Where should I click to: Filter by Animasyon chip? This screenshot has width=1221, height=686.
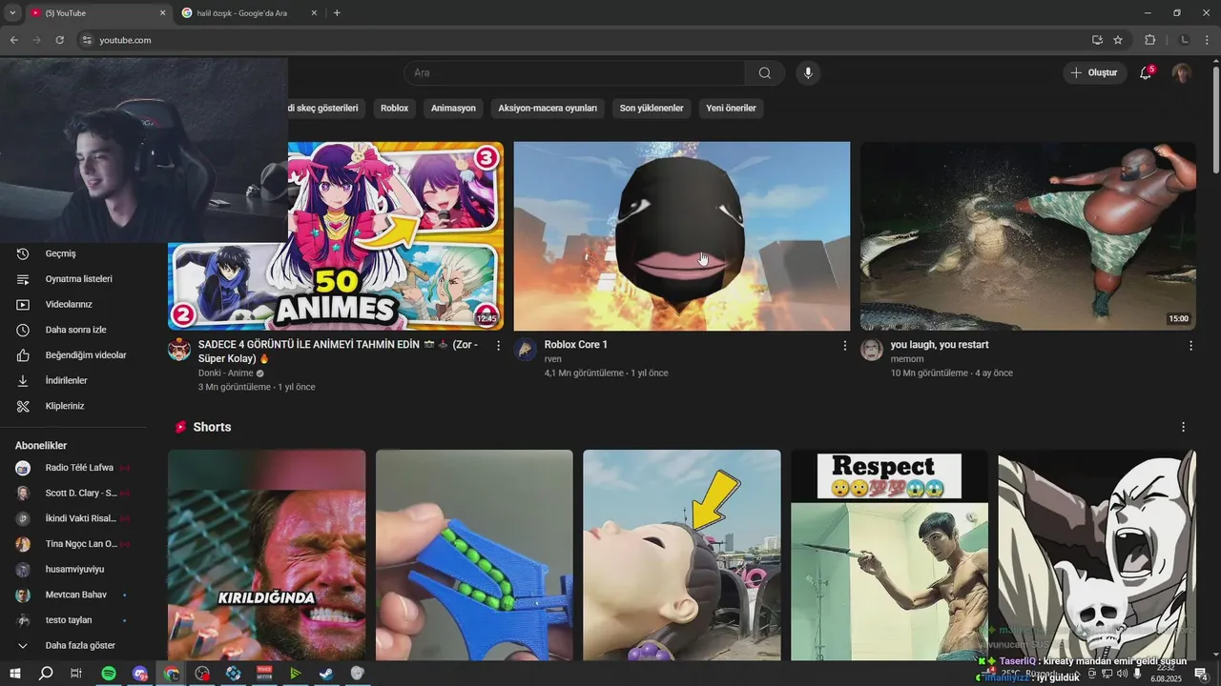tap(453, 109)
